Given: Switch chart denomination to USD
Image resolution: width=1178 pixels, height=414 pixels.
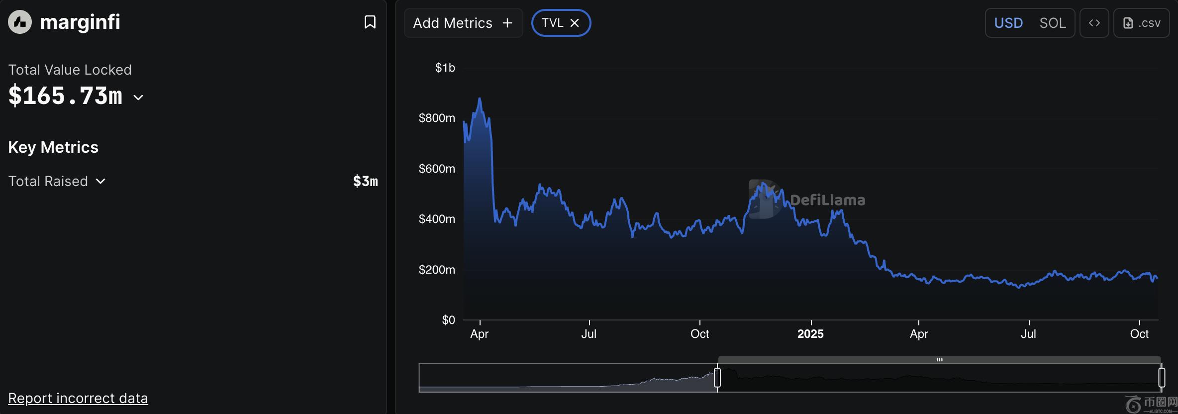Looking at the screenshot, I should 1008,23.
